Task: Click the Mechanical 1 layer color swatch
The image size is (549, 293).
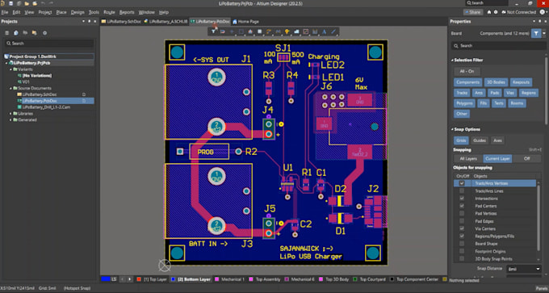Action: (216, 279)
